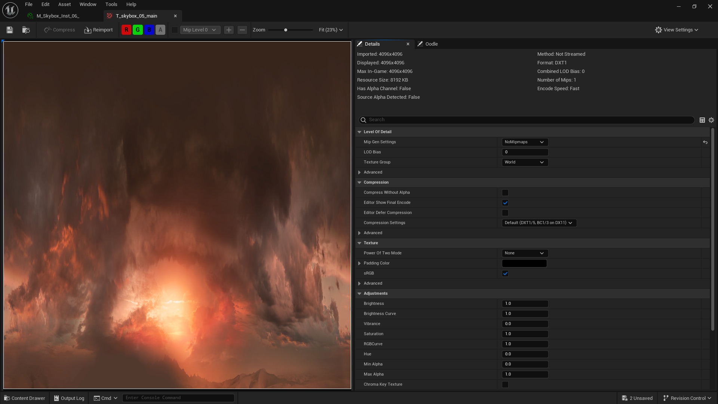
Task: Uncheck the sRGB checkbox
Action: click(505, 273)
